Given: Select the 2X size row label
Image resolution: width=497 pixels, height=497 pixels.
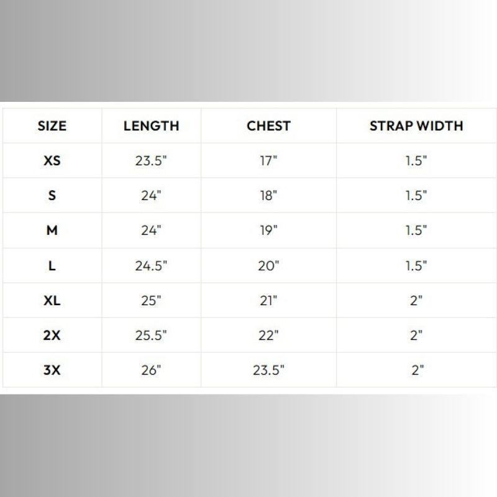Looking at the screenshot, I should [52, 335].
